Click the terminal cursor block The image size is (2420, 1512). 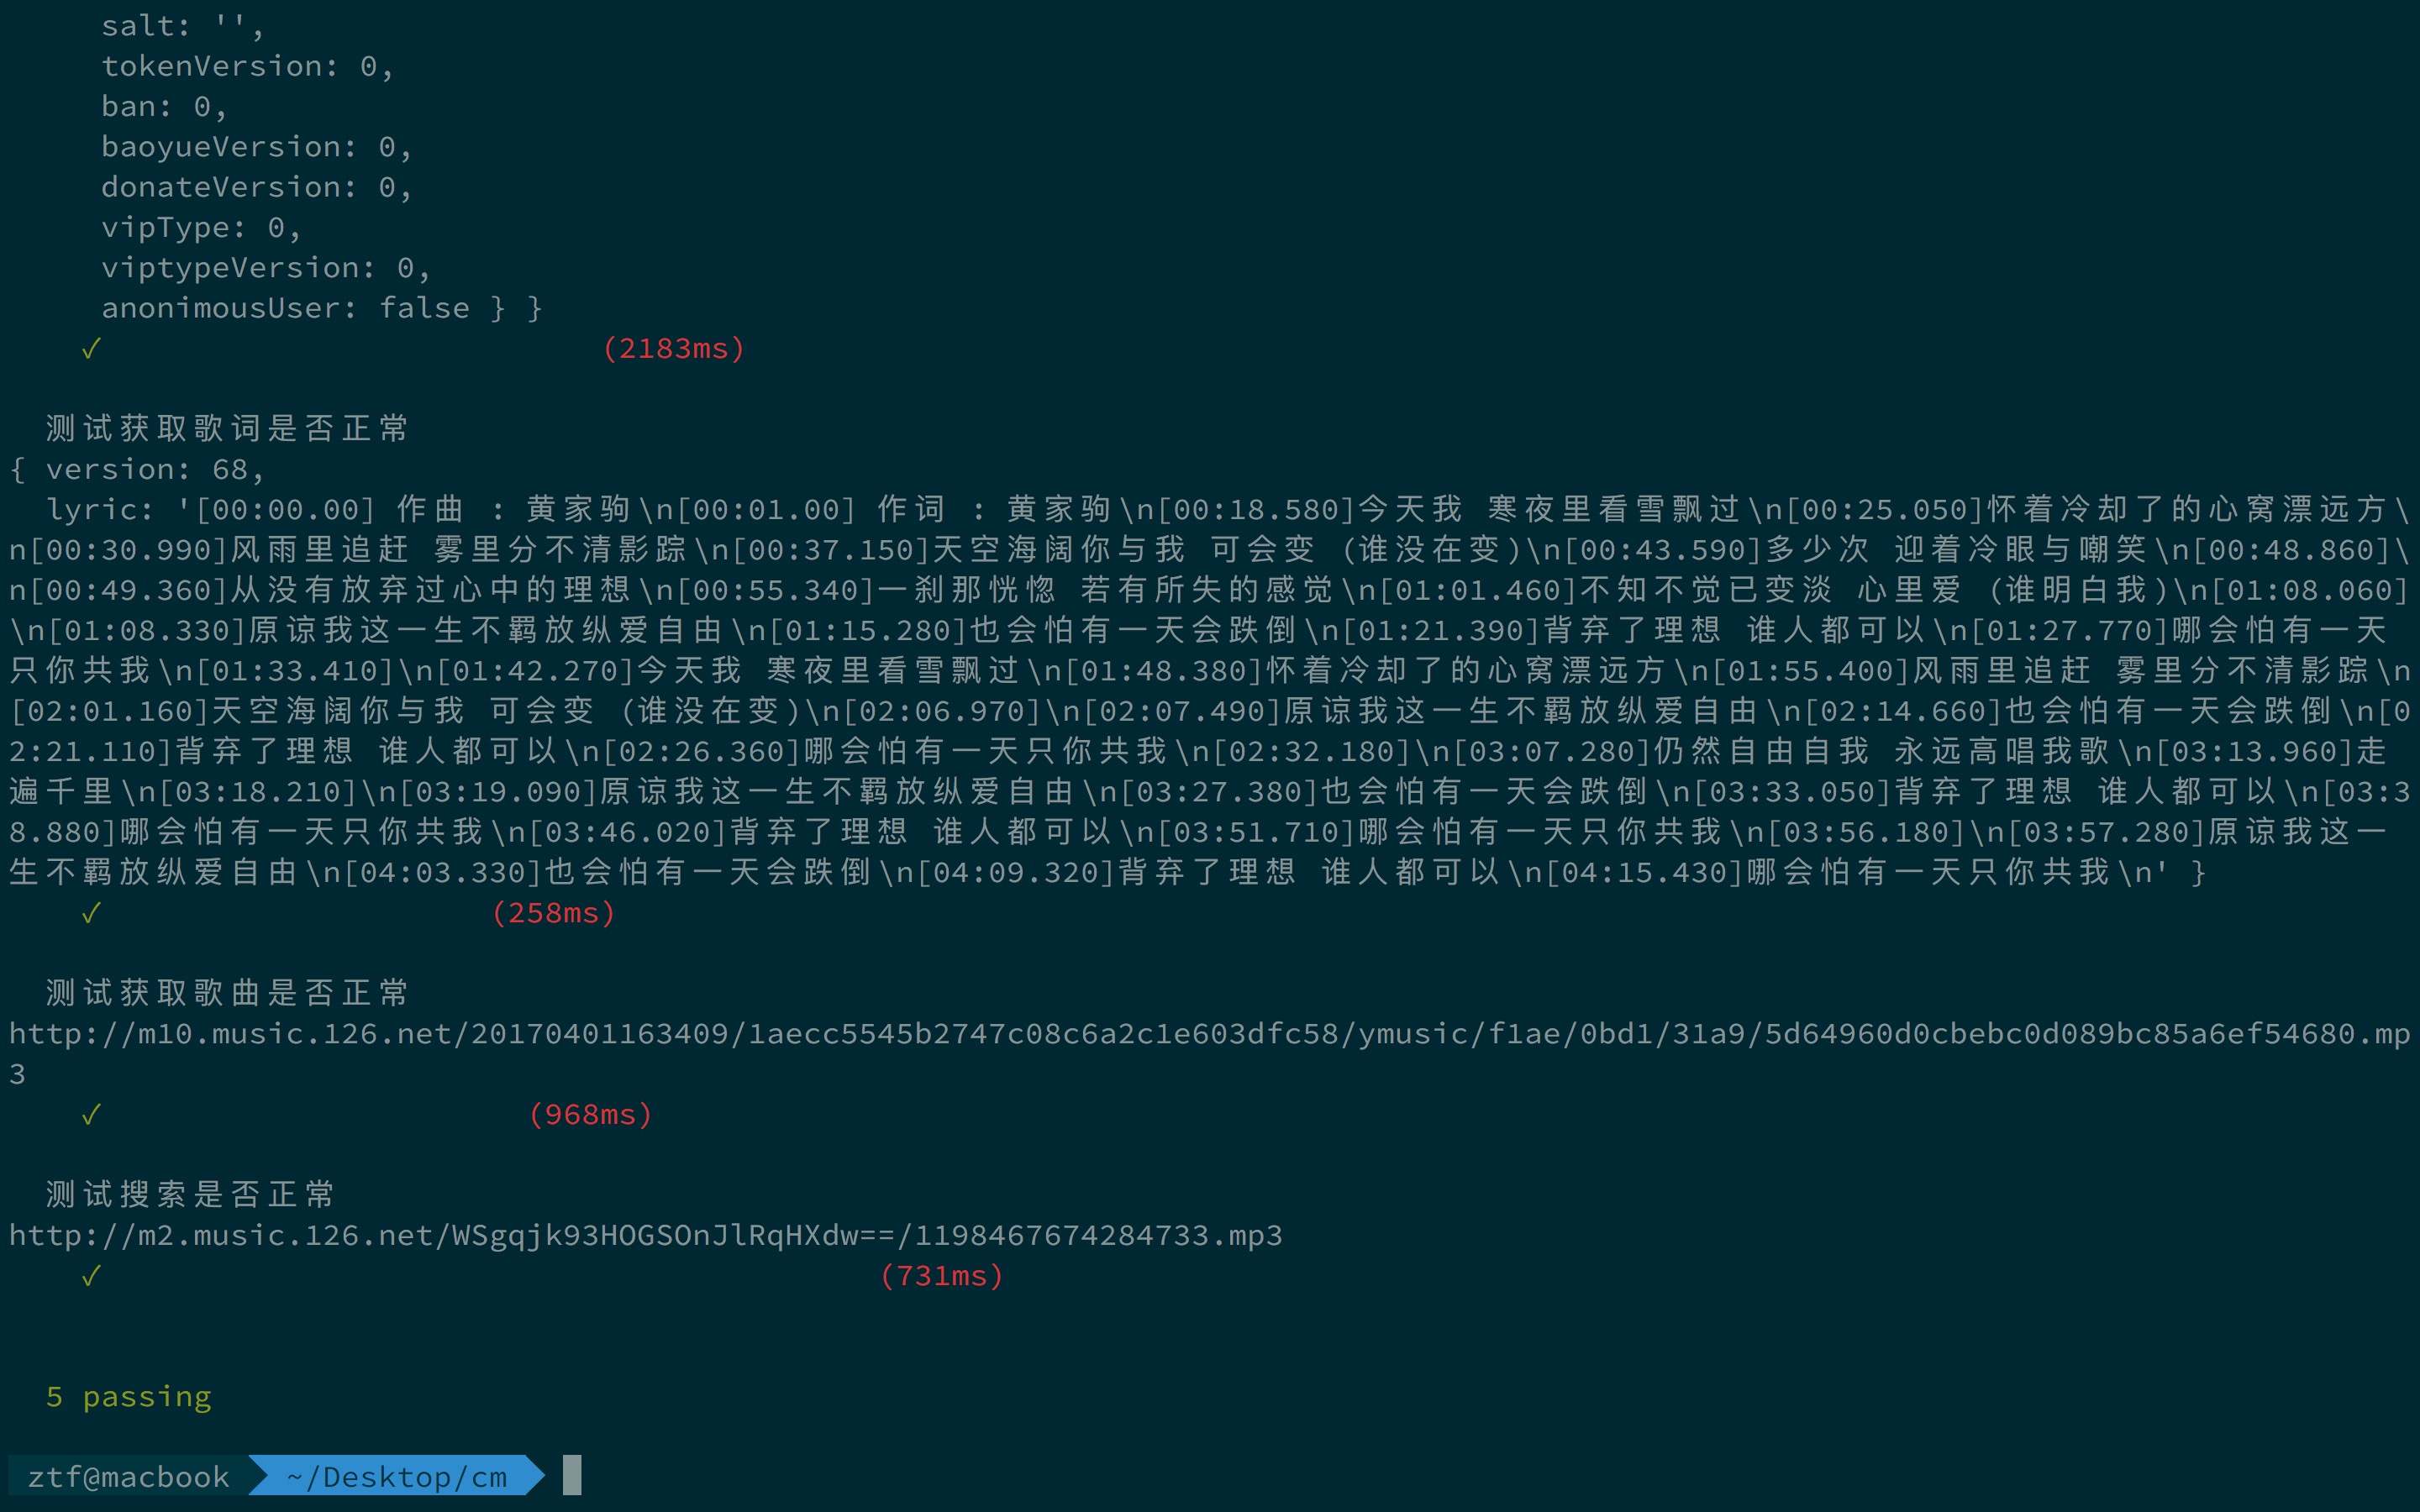[x=572, y=1476]
